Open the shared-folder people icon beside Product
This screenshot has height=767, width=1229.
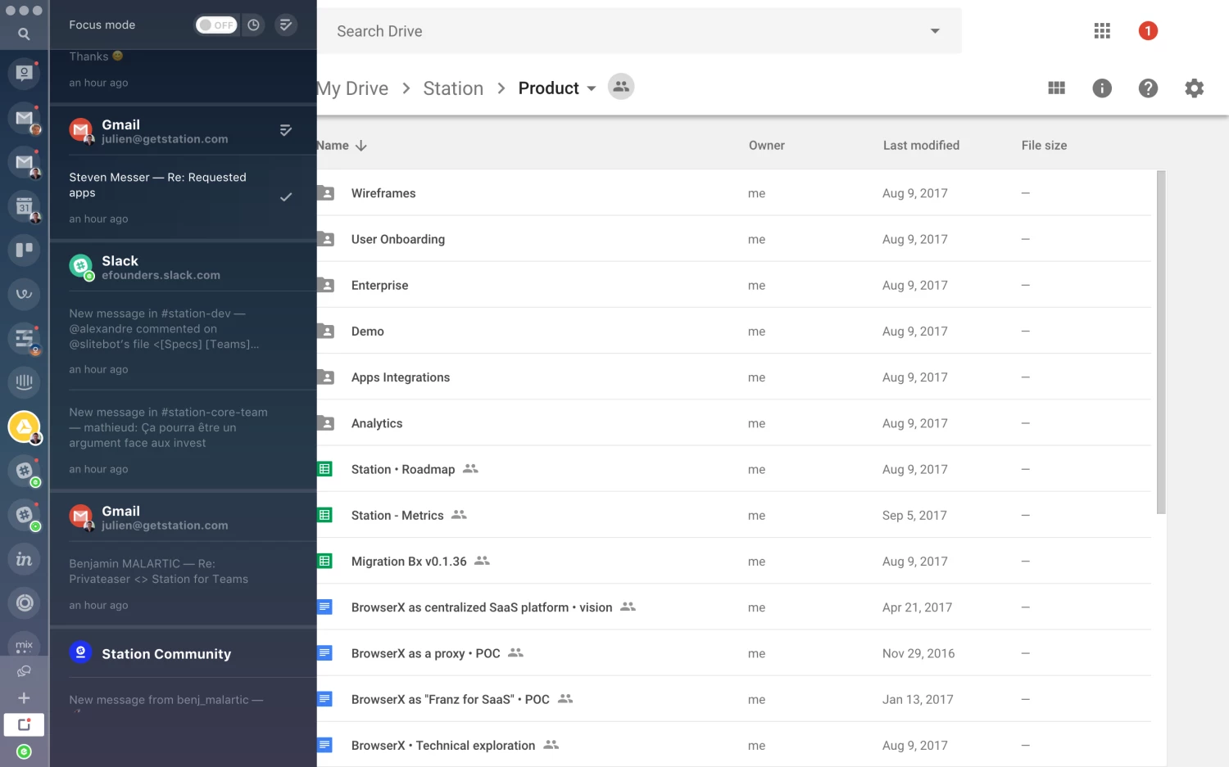point(621,87)
